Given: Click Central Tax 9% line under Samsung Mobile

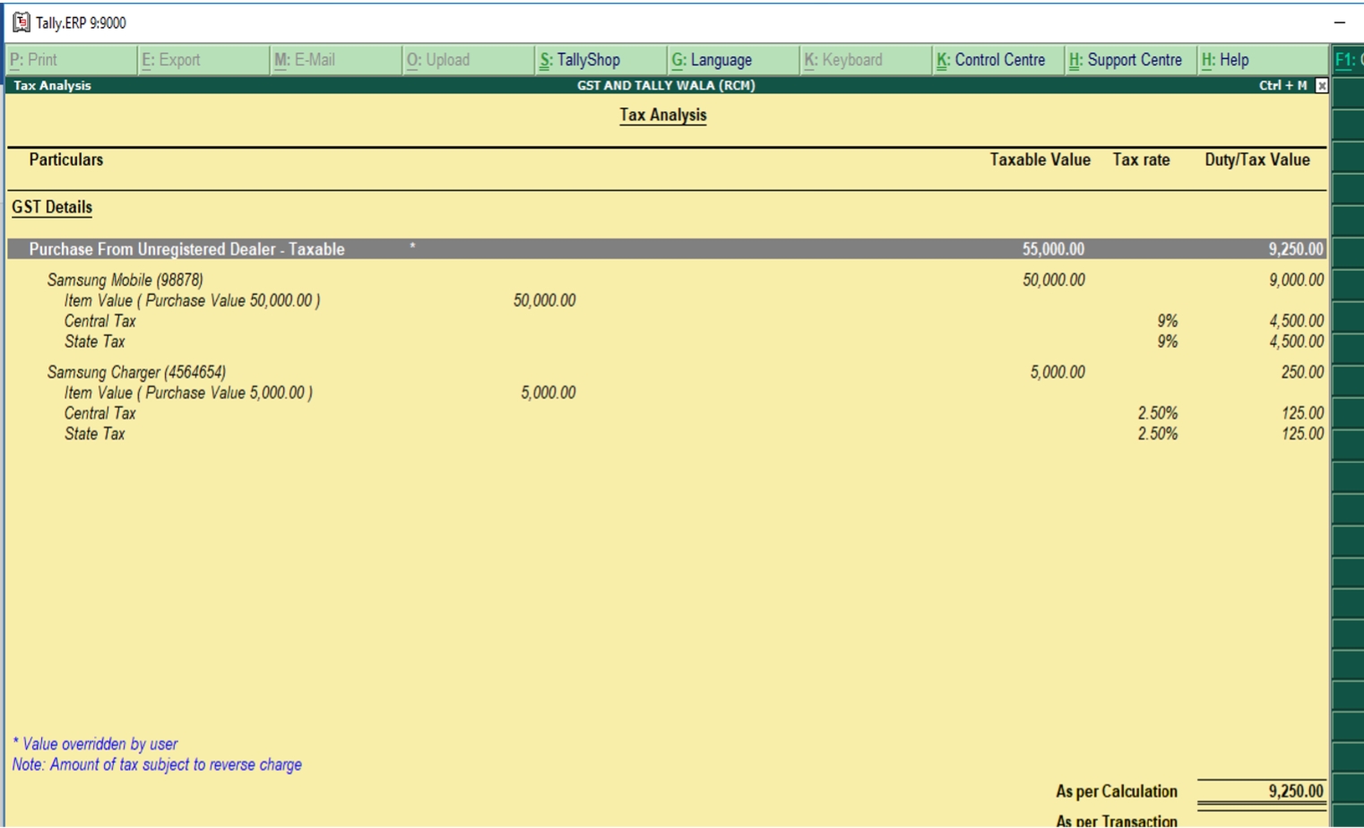Looking at the screenshot, I should coord(99,321).
